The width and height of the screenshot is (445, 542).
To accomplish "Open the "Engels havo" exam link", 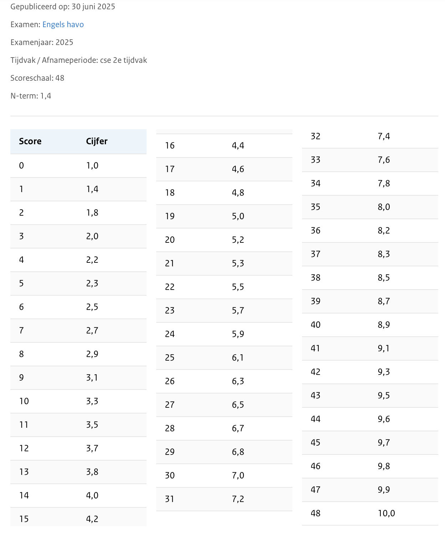I will tap(63, 25).
